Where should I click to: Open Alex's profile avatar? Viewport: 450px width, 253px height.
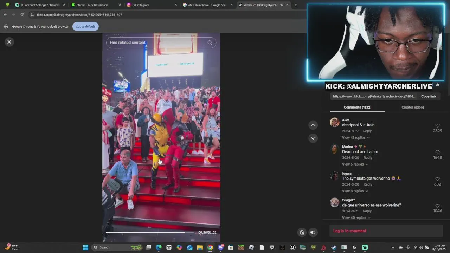(334, 122)
